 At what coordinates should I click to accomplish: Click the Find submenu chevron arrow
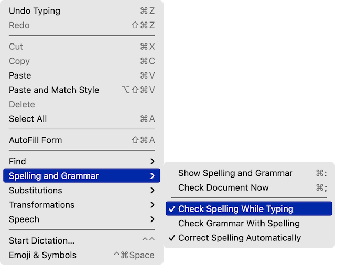(x=152, y=162)
